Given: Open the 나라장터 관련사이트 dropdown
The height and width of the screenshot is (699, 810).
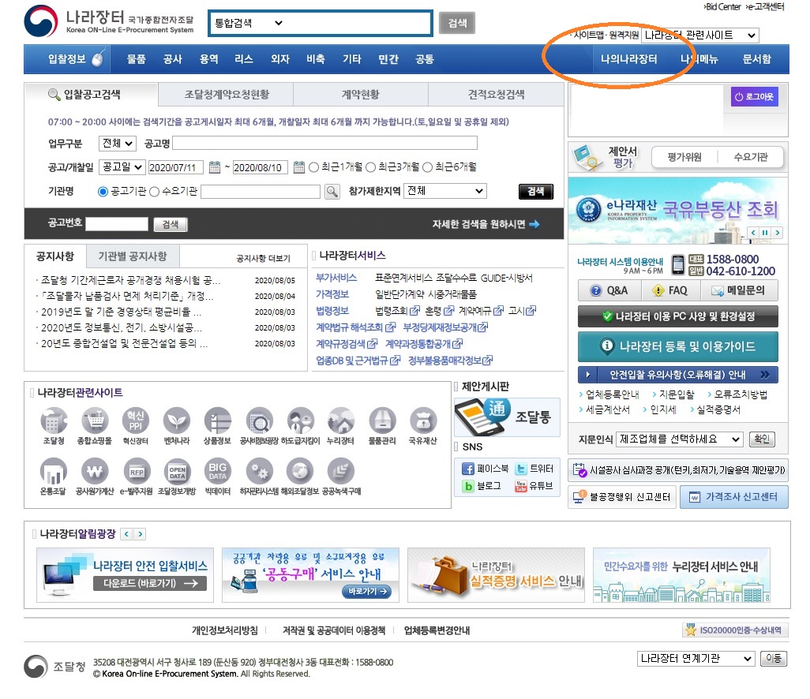Looking at the screenshot, I should [x=700, y=35].
